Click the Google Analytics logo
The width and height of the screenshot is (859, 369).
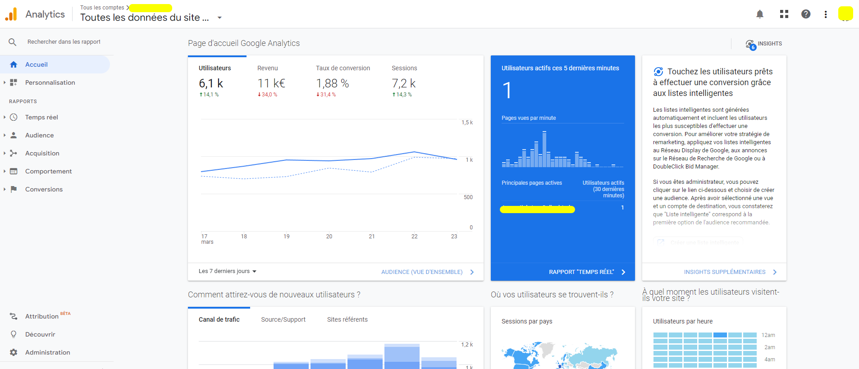(11, 14)
